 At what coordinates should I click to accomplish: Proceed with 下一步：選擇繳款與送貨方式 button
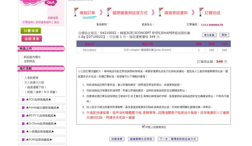pos(177,139)
